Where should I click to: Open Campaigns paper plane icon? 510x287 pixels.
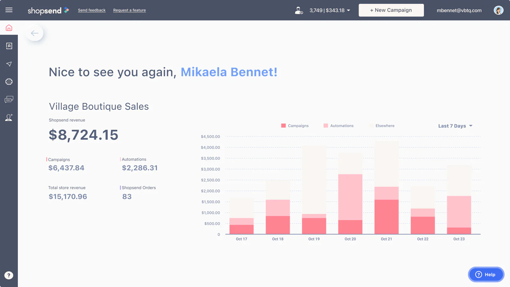(9, 64)
